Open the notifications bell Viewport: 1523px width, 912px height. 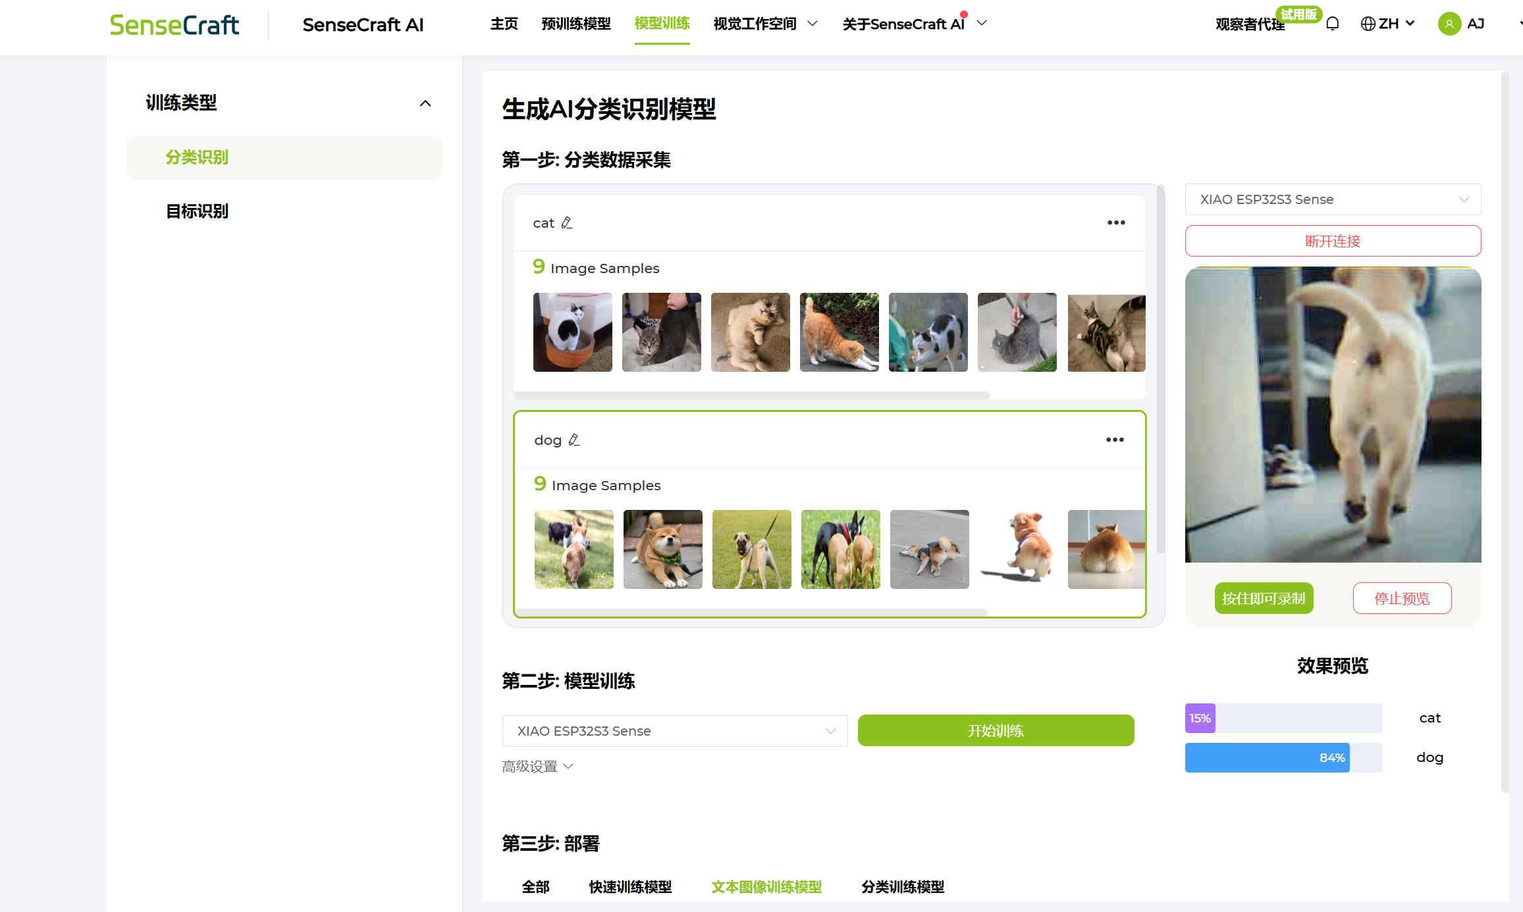click(1332, 24)
